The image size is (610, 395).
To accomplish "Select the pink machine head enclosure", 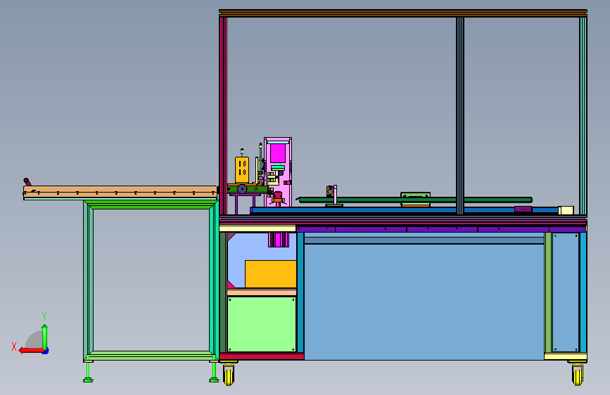I will click(x=278, y=171).
